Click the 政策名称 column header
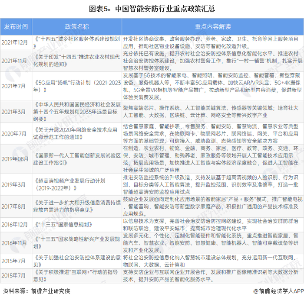This screenshot has height=300, width=304. (77, 27)
